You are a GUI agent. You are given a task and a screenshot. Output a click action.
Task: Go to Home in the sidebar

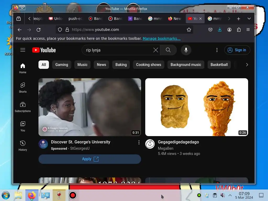coord(23,68)
